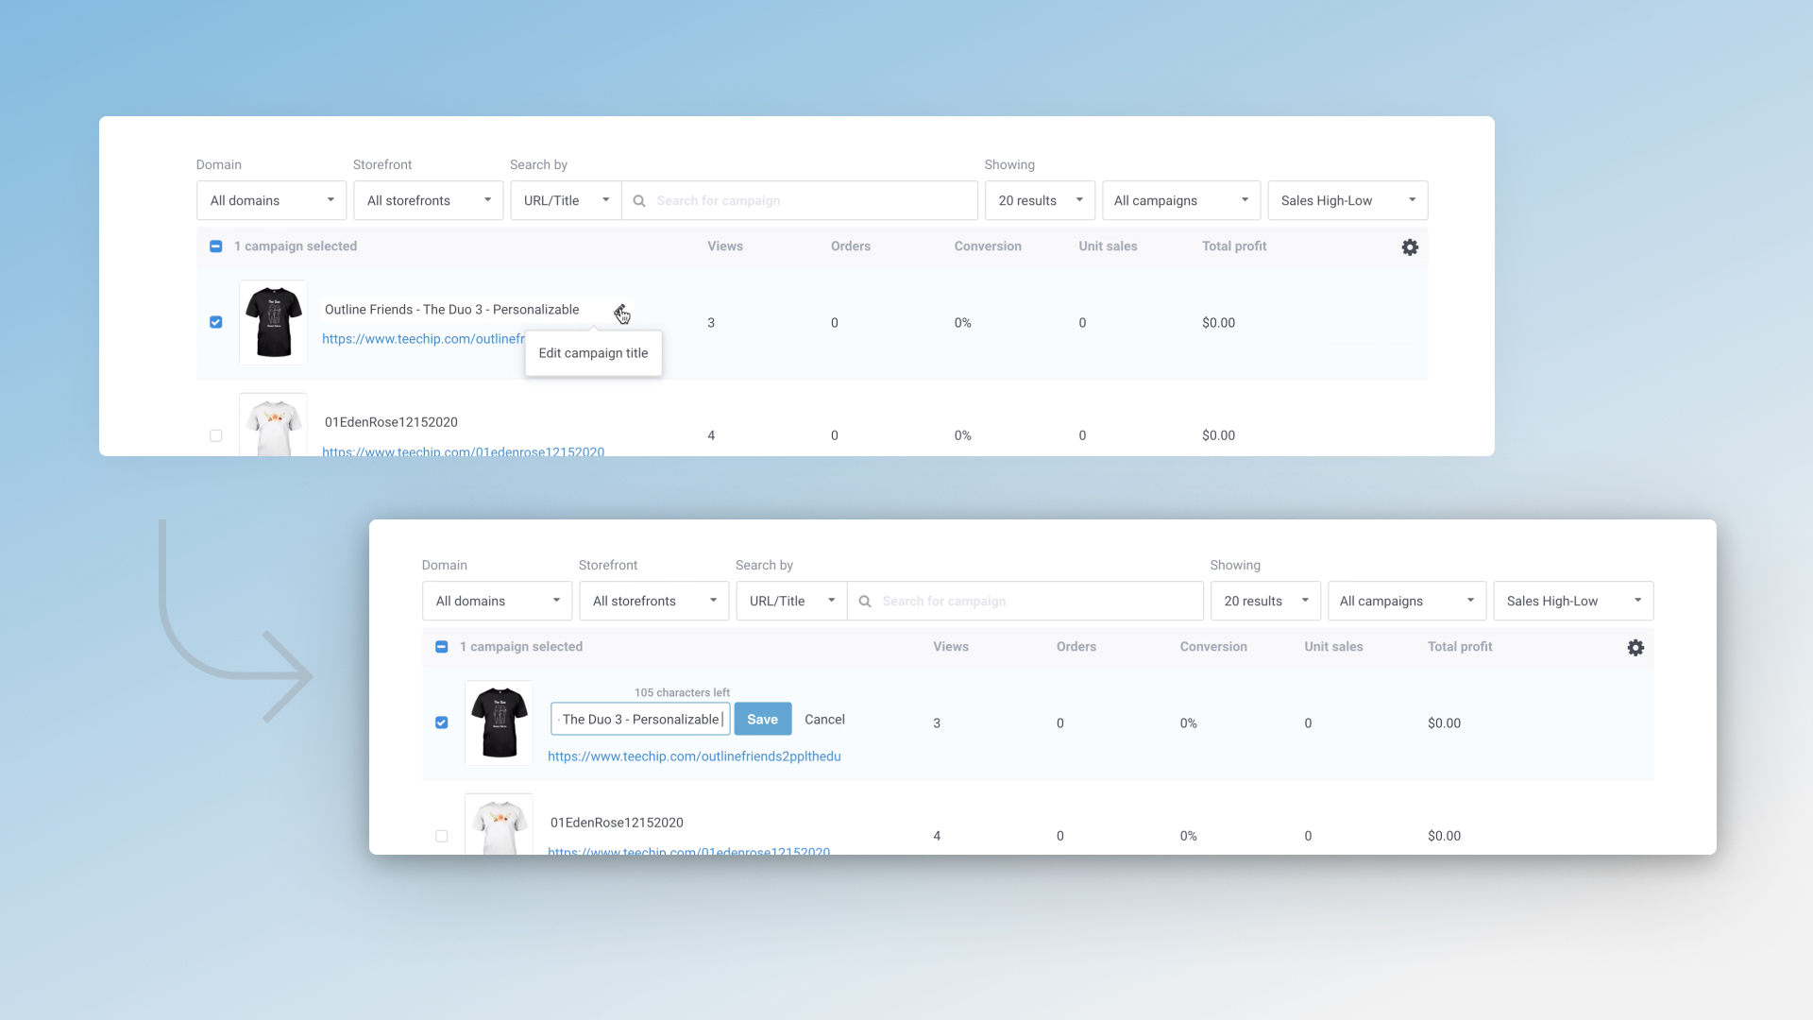Image resolution: width=1813 pixels, height=1020 pixels.
Task: Click the search magnifier icon lower panel
Action: point(864,602)
